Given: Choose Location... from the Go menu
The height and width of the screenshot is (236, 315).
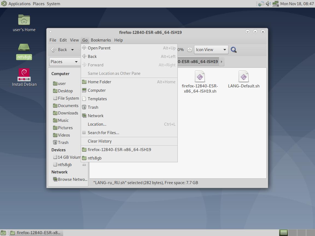Looking at the screenshot, I should pos(129,124).
